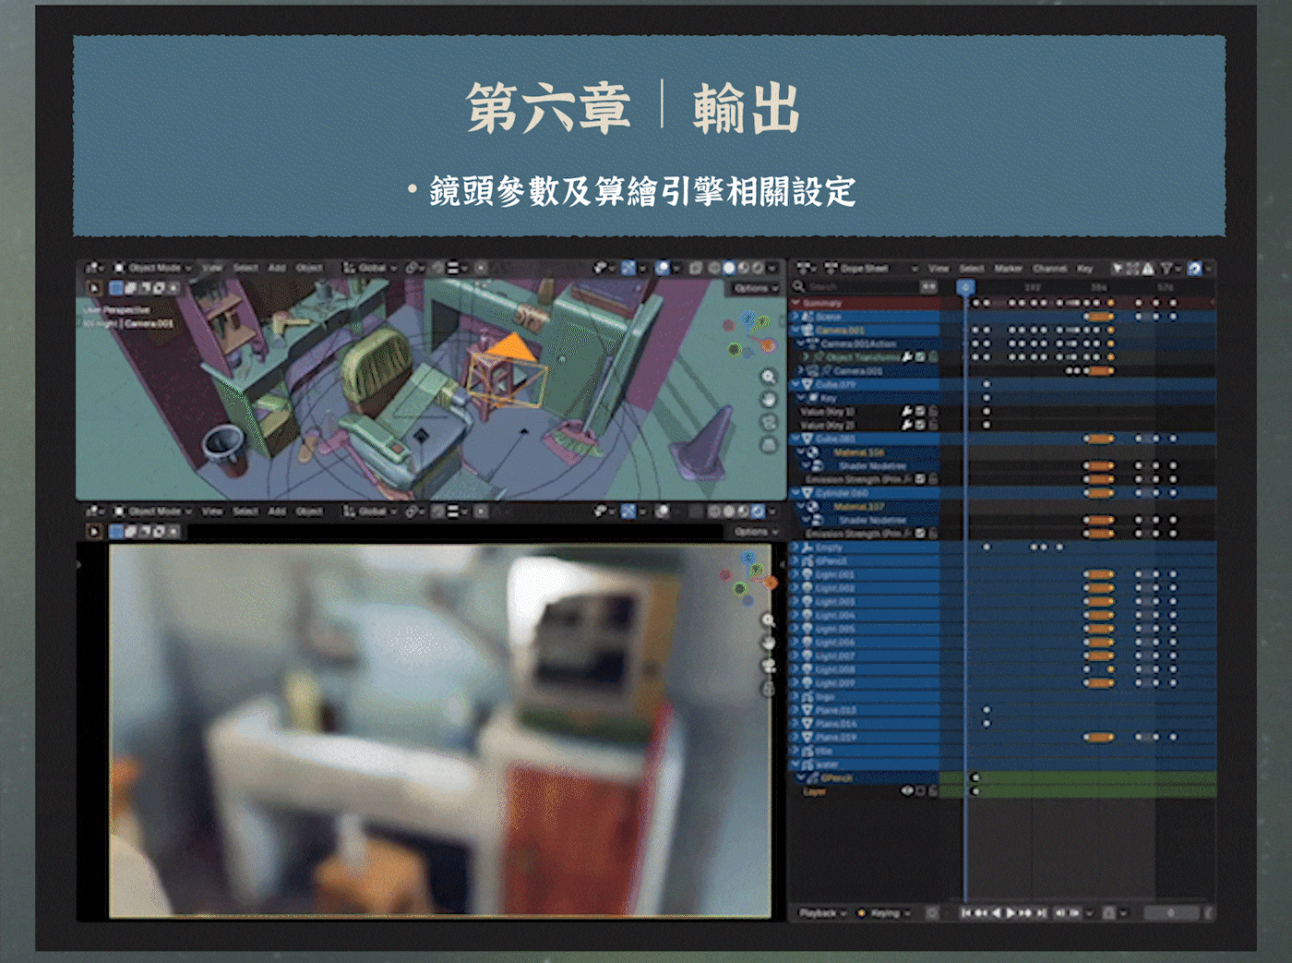Click the zoom magnifier in the top viewport
The height and width of the screenshot is (963, 1292).
(x=768, y=377)
